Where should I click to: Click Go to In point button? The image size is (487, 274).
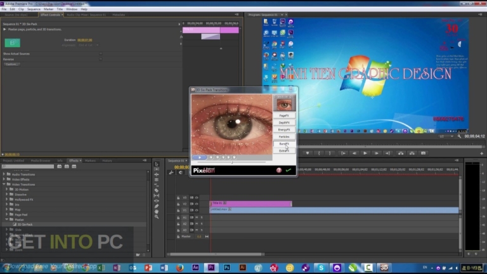coord(343,153)
